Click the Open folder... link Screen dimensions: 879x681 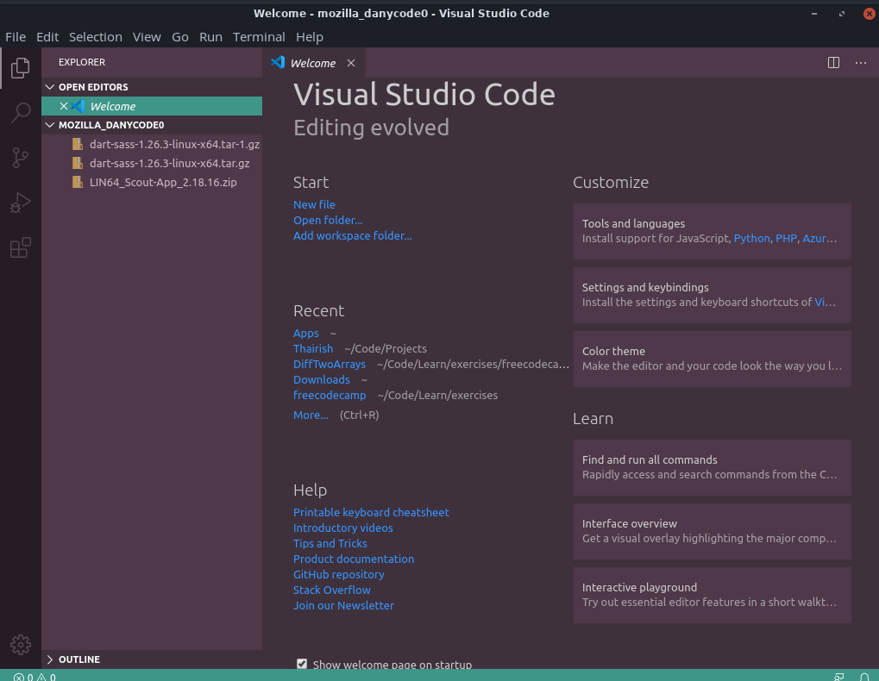tap(328, 220)
